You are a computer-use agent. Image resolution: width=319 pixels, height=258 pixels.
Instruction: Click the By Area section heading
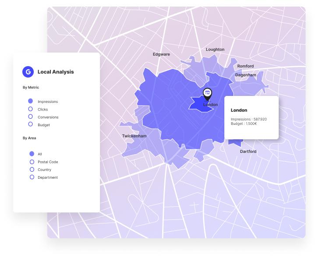tap(29, 138)
